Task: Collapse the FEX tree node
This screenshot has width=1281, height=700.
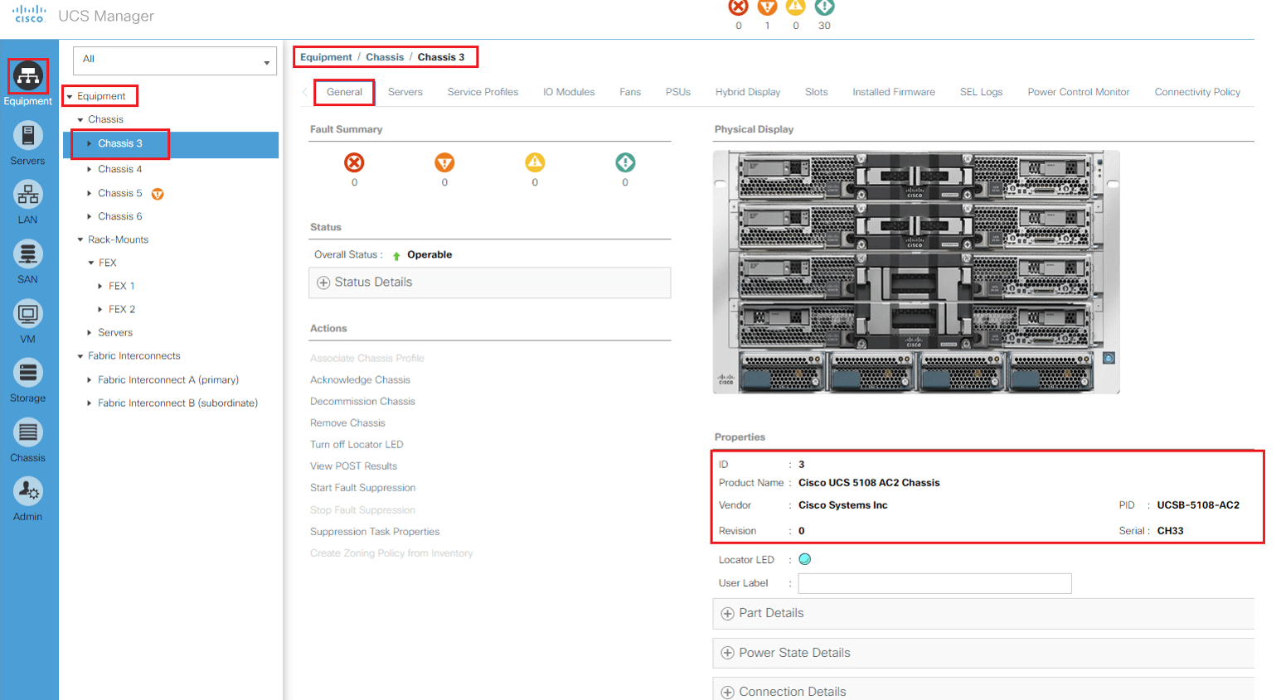Action: tap(91, 263)
